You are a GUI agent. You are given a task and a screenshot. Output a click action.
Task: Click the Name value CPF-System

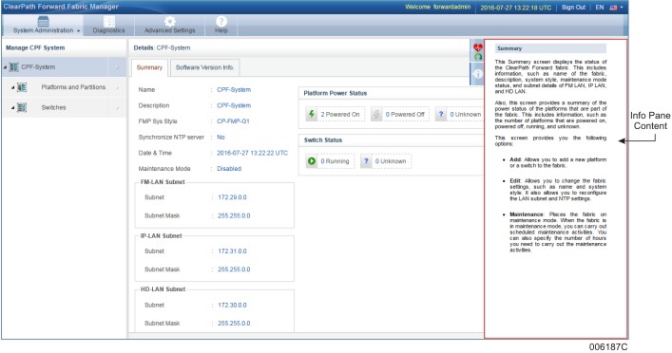click(x=234, y=90)
